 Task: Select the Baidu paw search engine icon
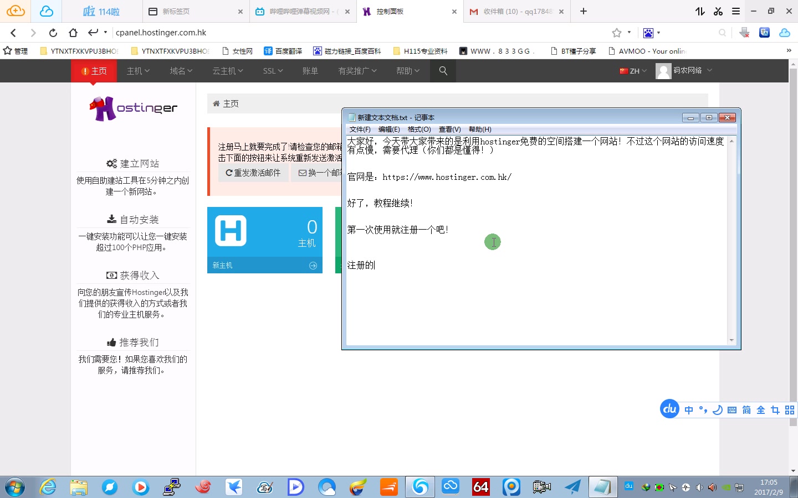[x=648, y=33]
